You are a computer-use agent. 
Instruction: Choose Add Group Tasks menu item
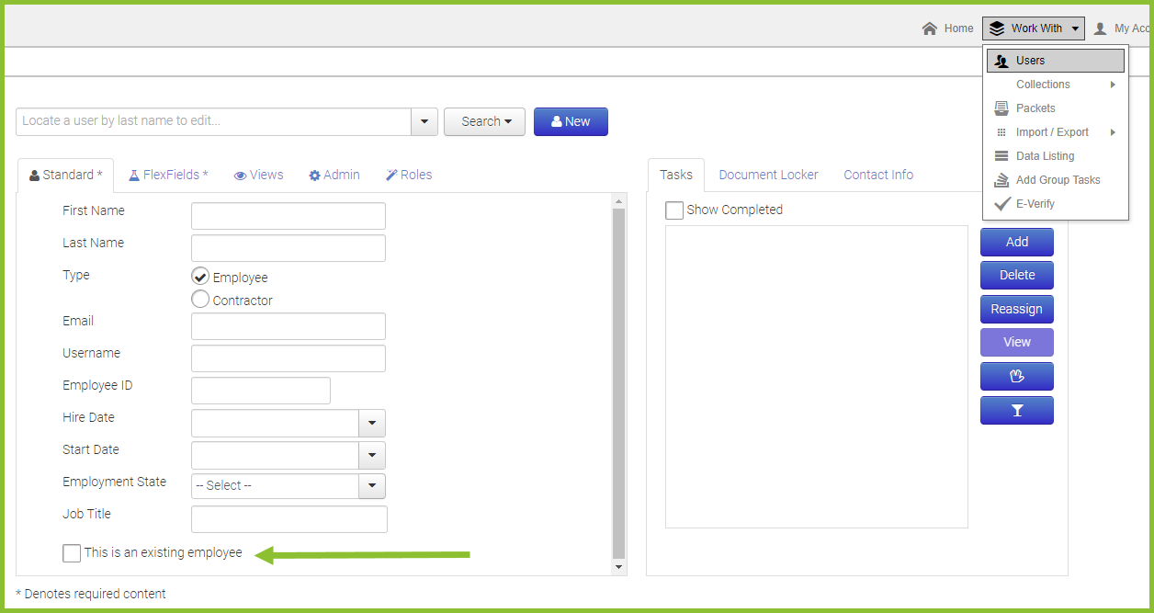pos(1056,180)
